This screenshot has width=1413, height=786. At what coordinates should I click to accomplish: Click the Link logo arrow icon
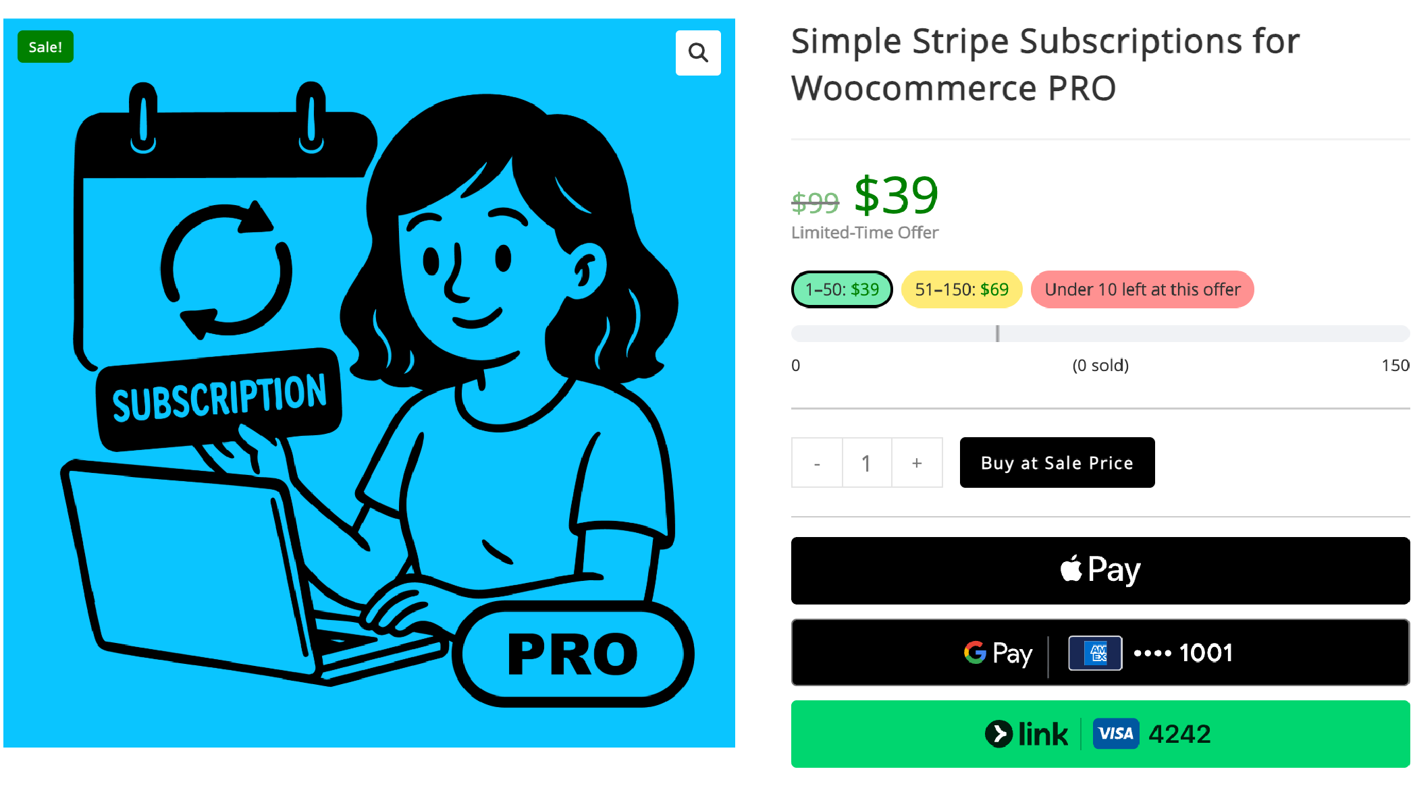click(x=998, y=734)
